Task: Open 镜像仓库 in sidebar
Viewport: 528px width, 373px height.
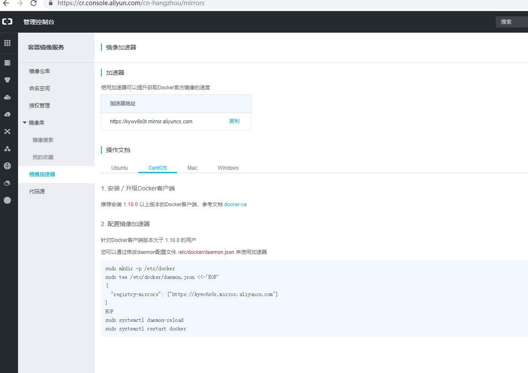Action: coord(40,71)
